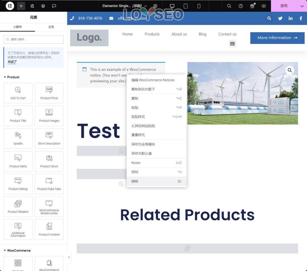The width and height of the screenshot is (307, 271).
Task: Select the WooCommerce Breadcrumbs widget
Action: click(x=49, y=207)
